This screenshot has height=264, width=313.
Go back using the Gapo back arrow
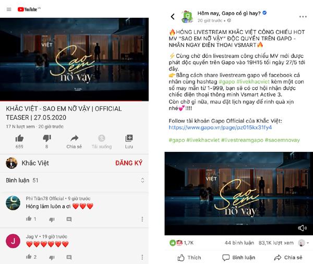tap(173, 16)
